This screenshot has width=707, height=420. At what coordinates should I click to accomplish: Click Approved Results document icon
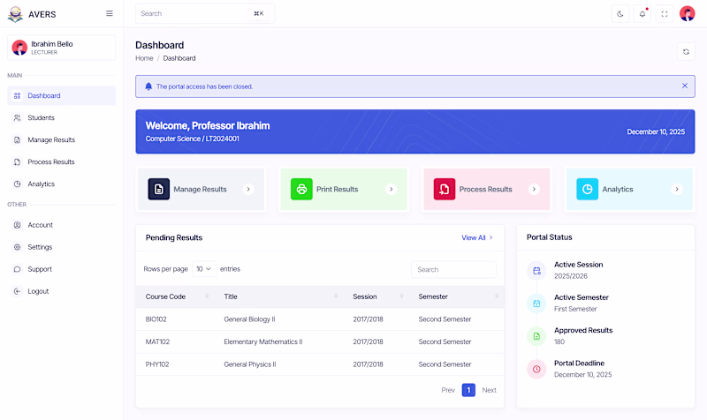[536, 336]
